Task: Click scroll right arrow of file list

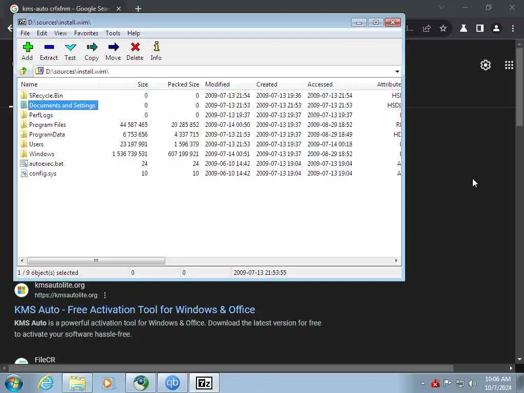Action: coord(396,260)
